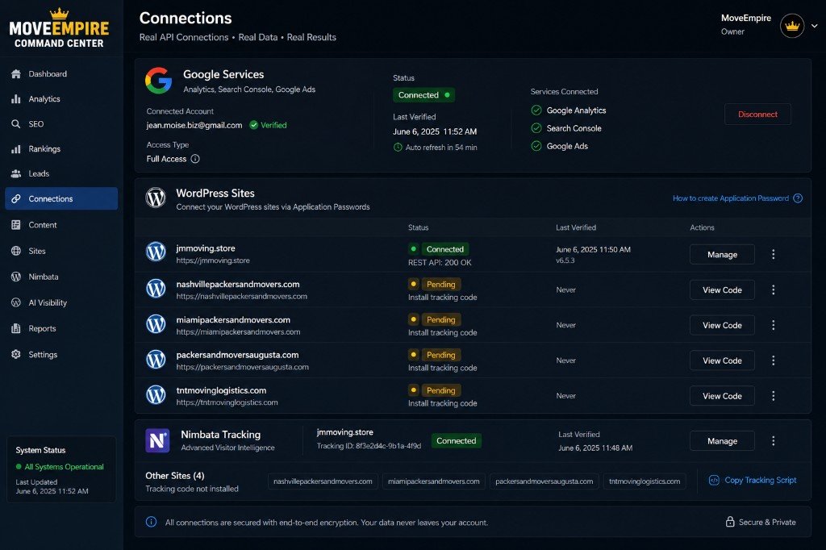Click the Copy Tracking Script link
This screenshot has height=550, width=826.
coord(753,480)
